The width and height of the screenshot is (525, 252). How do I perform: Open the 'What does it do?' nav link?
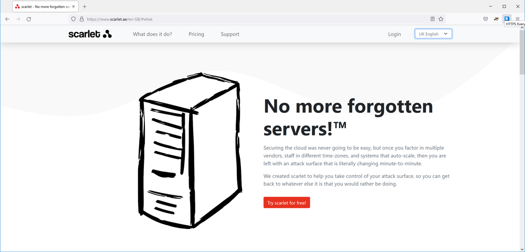(152, 34)
